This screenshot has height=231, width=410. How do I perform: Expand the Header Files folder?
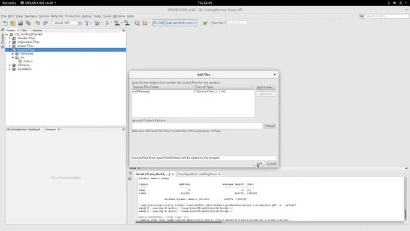point(10,38)
